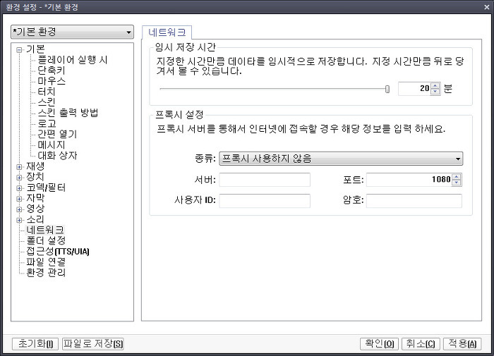Select 터치 in the settings tree
Image resolution: width=494 pixels, height=356 pixels.
tap(47, 92)
